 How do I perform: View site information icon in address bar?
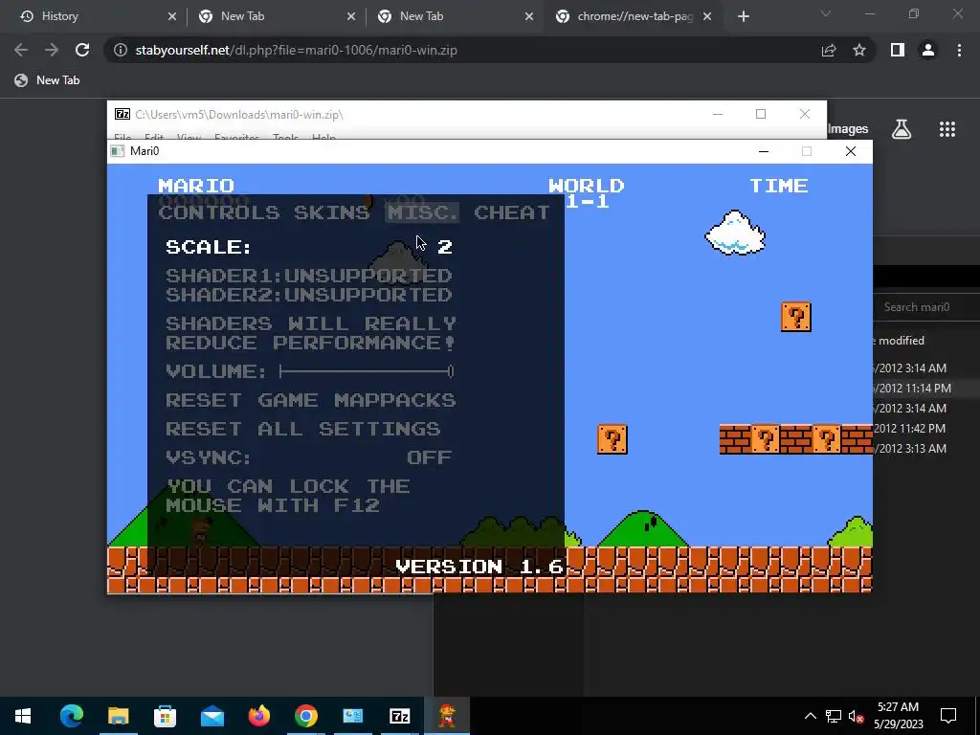click(x=121, y=50)
